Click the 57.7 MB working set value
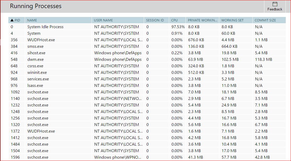Viewport: 291px width, 161px height. pyautogui.click(x=229, y=157)
